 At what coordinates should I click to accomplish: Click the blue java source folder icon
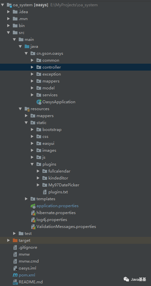coord(27,47)
